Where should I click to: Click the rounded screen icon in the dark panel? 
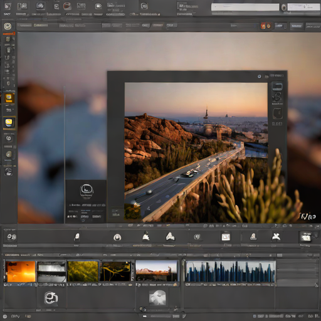point(87,189)
